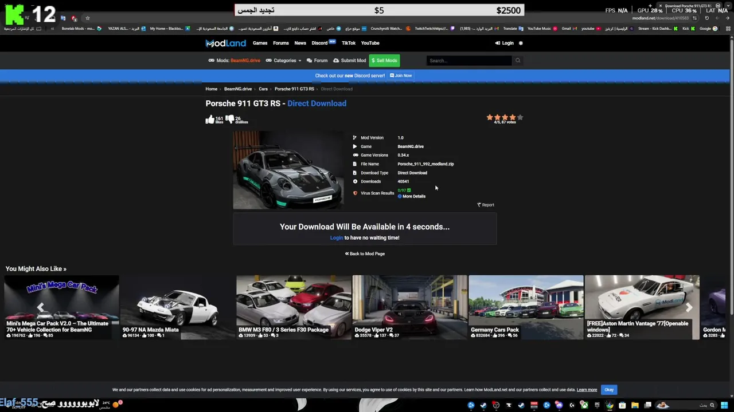Open the Discord link in top navigation

point(319,43)
